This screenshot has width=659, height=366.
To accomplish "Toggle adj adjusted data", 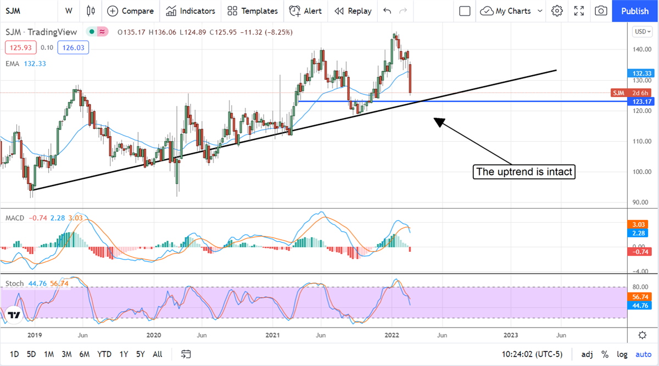I will tap(587, 354).
